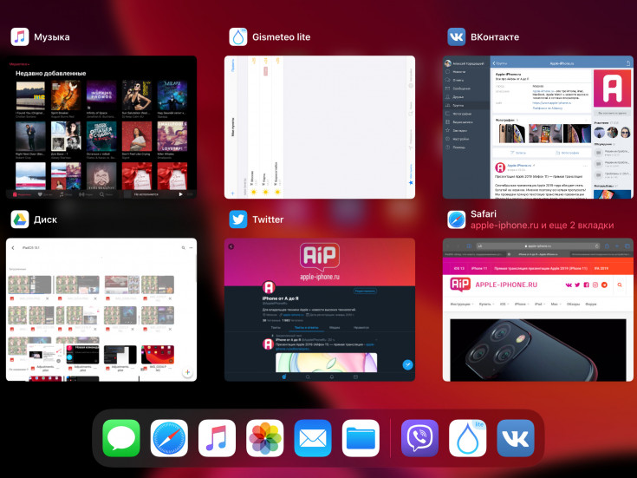Image resolution: width=637 pixels, height=478 pixels.
Task: Tap the Google Диск header icon
Action: 19,219
